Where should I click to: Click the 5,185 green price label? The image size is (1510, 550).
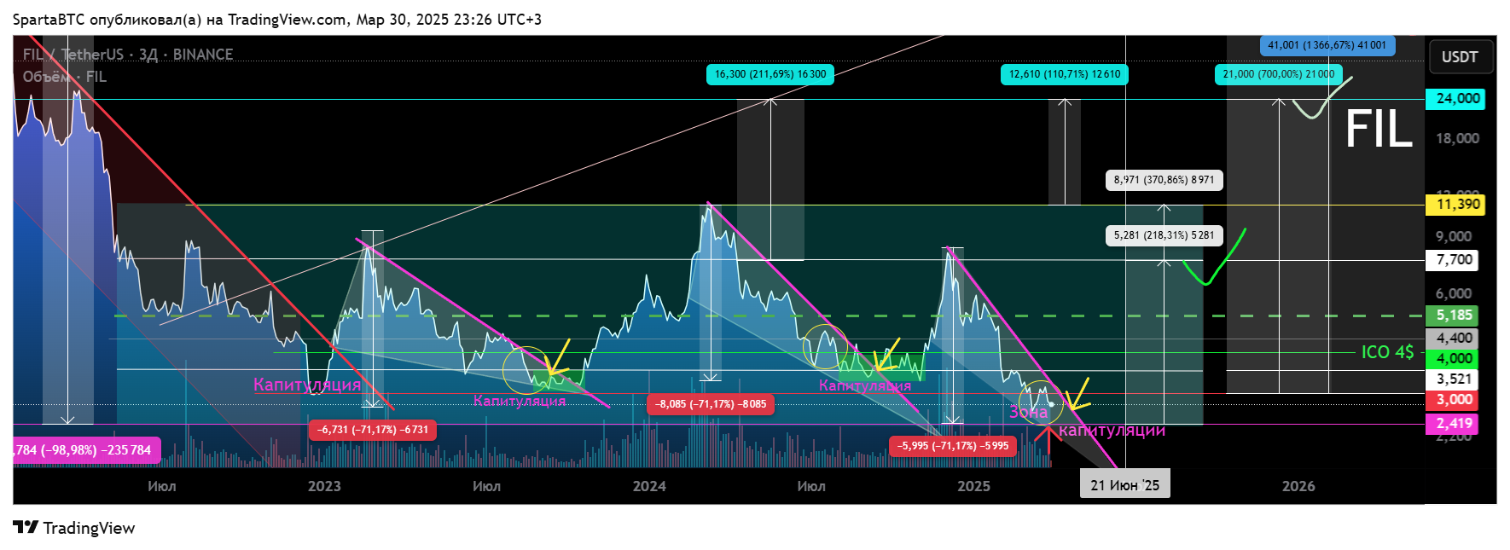click(1453, 316)
